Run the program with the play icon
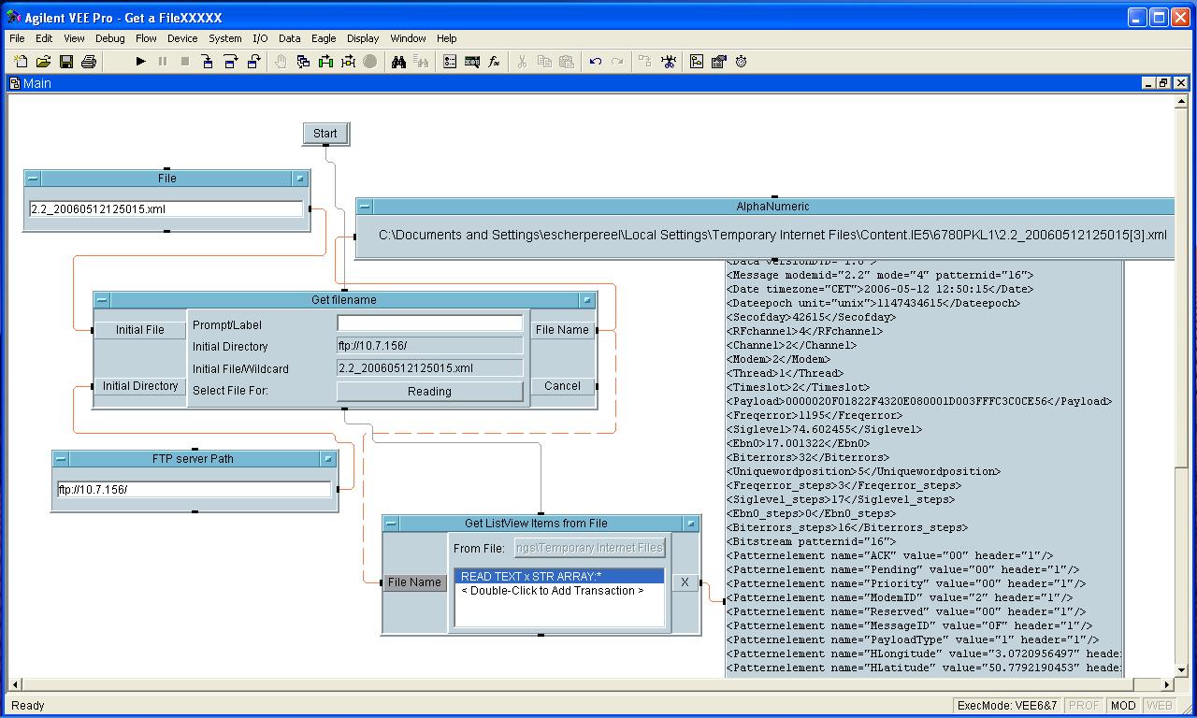This screenshot has height=718, width=1197. tap(140, 62)
